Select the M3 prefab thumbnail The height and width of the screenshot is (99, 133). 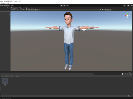coord(5,81)
